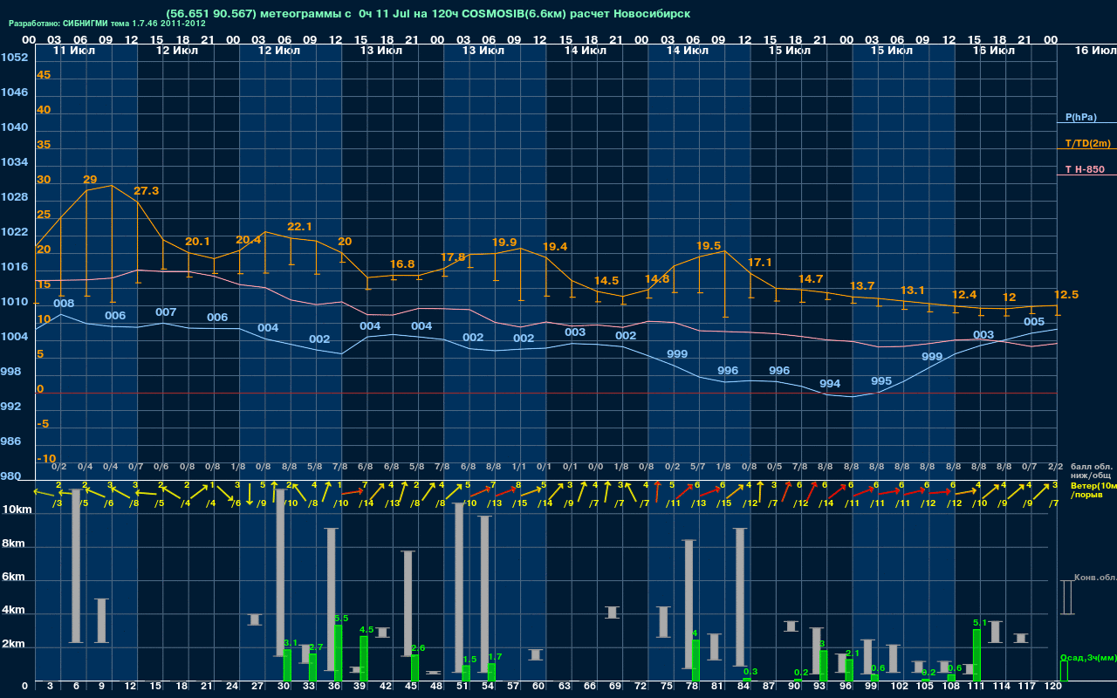Viewport: 1117px width, 698px height.
Task: Click the precipitation amount '1.7'
Action: tap(495, 657)
